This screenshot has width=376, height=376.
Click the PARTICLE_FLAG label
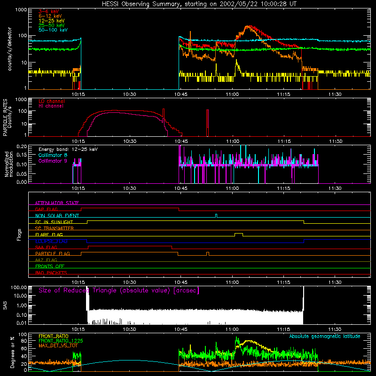pyautogui.click(x=53, y=253)
